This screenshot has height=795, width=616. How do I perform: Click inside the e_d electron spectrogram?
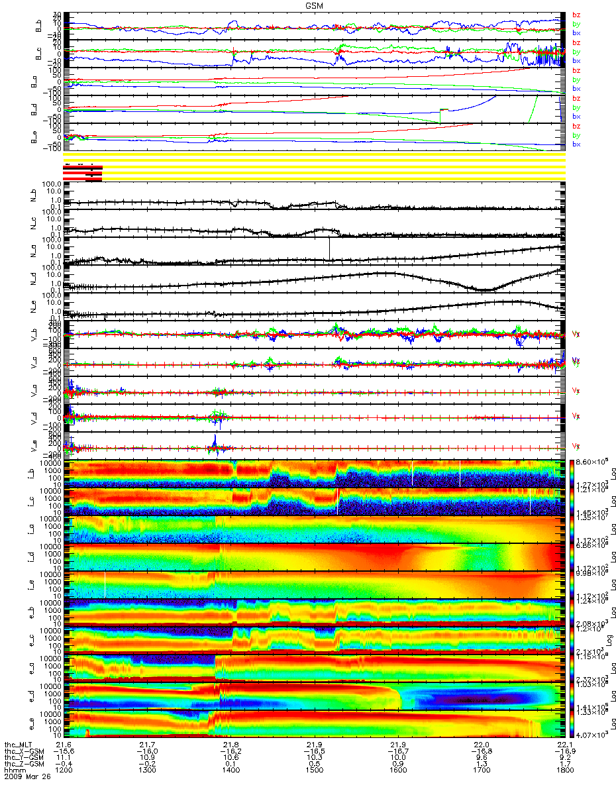[x=315, y=695]
